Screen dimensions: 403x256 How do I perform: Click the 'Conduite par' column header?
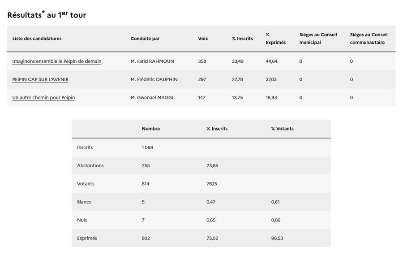145,39
